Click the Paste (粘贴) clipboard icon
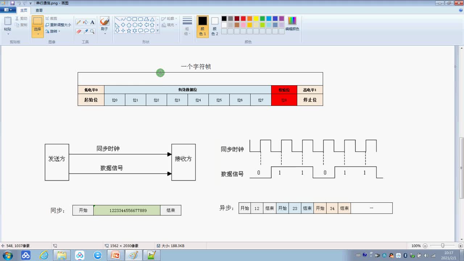This screenshot has height=261, width=464. coord(8,21)
